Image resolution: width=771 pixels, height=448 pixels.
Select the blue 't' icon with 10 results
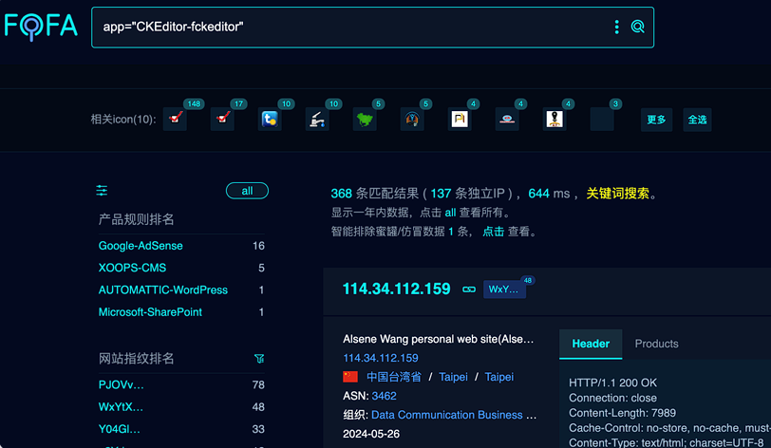(271, 120)
